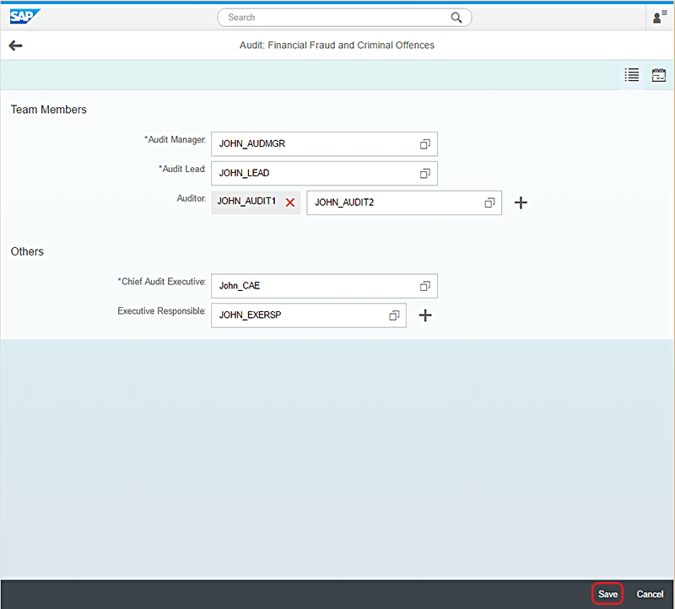Remove JOHN_AUDIT1 from the Auditor list

tap(289, 202)
